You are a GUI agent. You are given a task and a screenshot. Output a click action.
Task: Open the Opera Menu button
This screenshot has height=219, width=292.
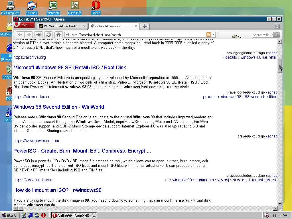pos(24,25)
